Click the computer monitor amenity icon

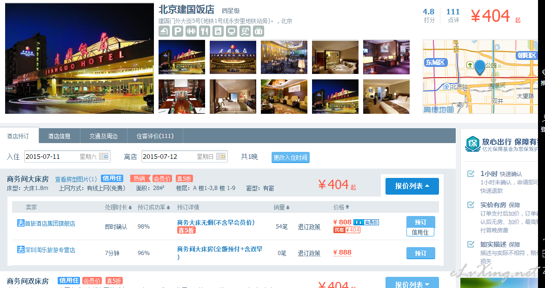pyautogui.click(x=232, y=31)
